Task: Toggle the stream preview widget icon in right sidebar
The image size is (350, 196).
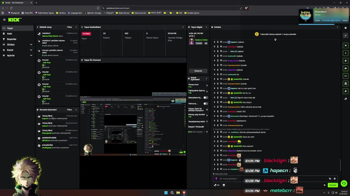Action: (346, 45)
